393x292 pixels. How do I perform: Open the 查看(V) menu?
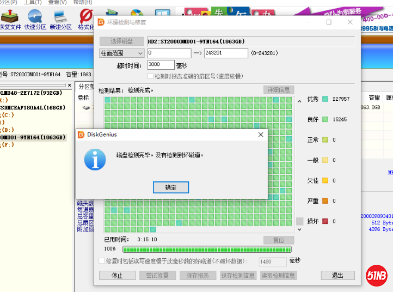point(57,2)
